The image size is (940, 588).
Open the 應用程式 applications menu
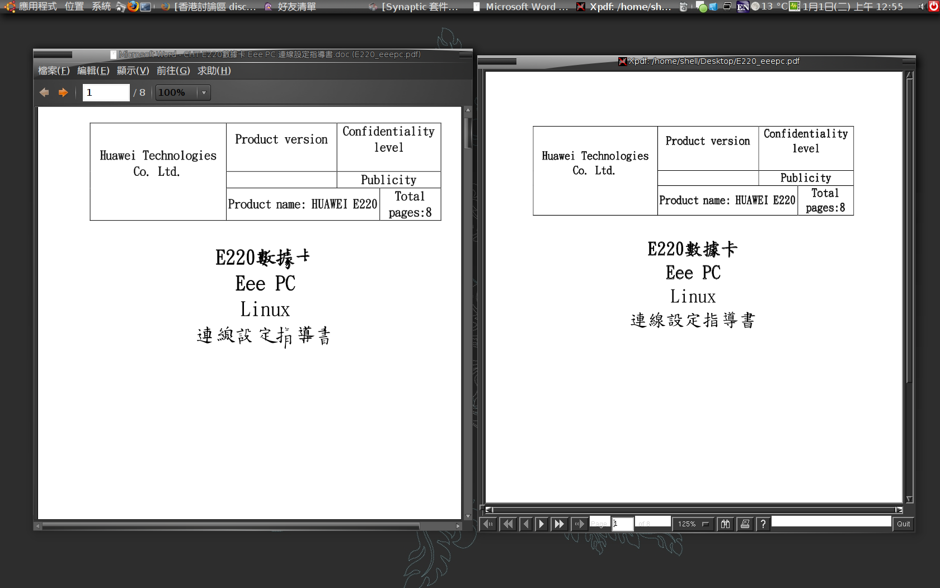(x=37, y=6)
